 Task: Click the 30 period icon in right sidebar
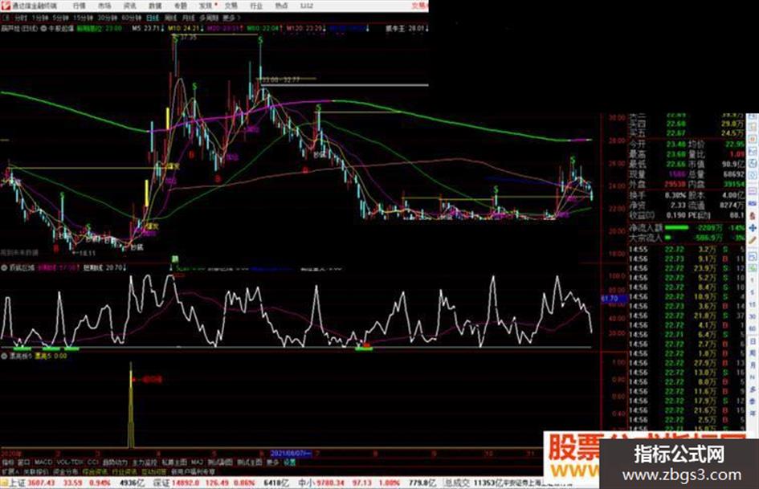point(753,316)
